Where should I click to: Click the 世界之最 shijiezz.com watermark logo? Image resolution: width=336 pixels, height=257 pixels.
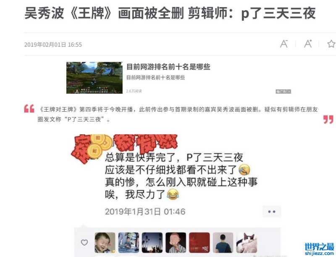(x=319, y=249)
